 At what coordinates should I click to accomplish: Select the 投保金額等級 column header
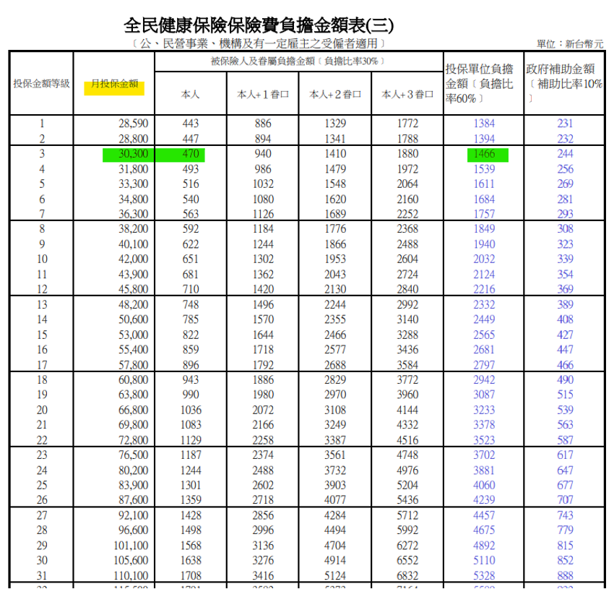click(41, 83)
